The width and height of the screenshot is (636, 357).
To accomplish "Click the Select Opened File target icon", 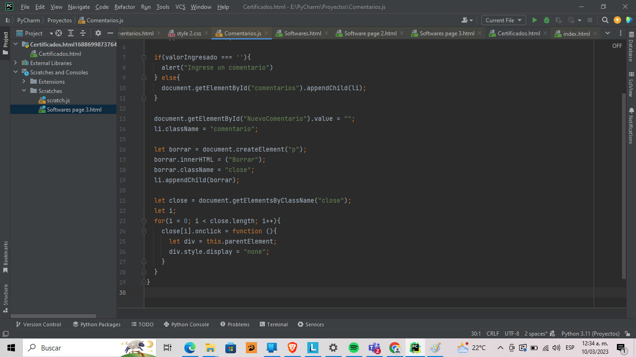I will [x=59, y=33].
